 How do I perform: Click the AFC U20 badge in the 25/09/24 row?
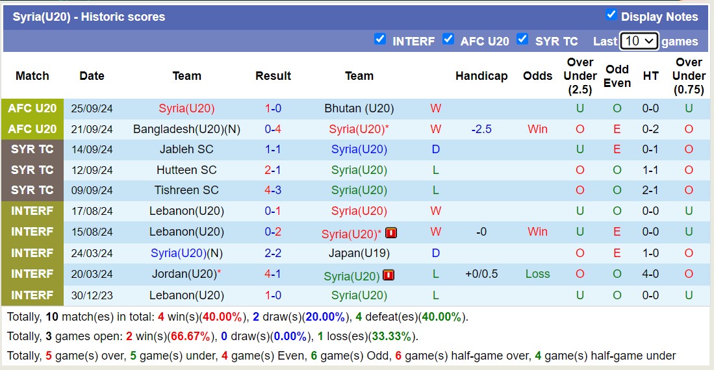click(32, 108)
